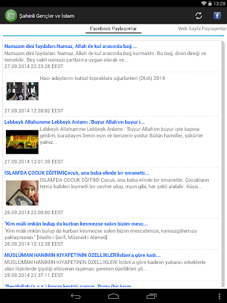Switch to the Web Sayfa Paylaşımlar tab
227x303 pixels.
[202, 28]
